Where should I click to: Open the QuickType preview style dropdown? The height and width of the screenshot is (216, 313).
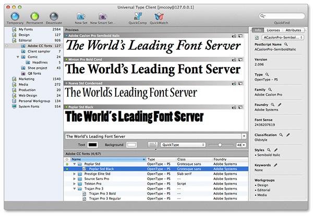coord(182,144)
